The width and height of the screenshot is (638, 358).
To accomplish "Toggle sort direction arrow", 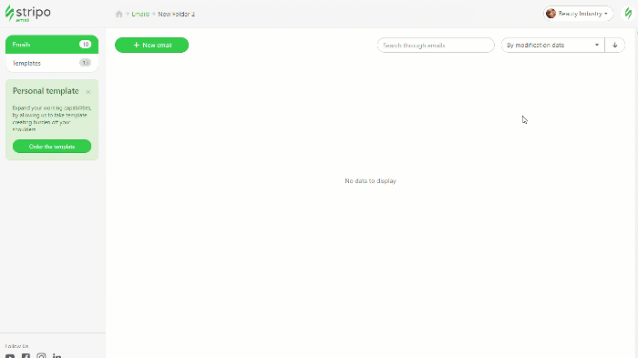I will [615, 46].
